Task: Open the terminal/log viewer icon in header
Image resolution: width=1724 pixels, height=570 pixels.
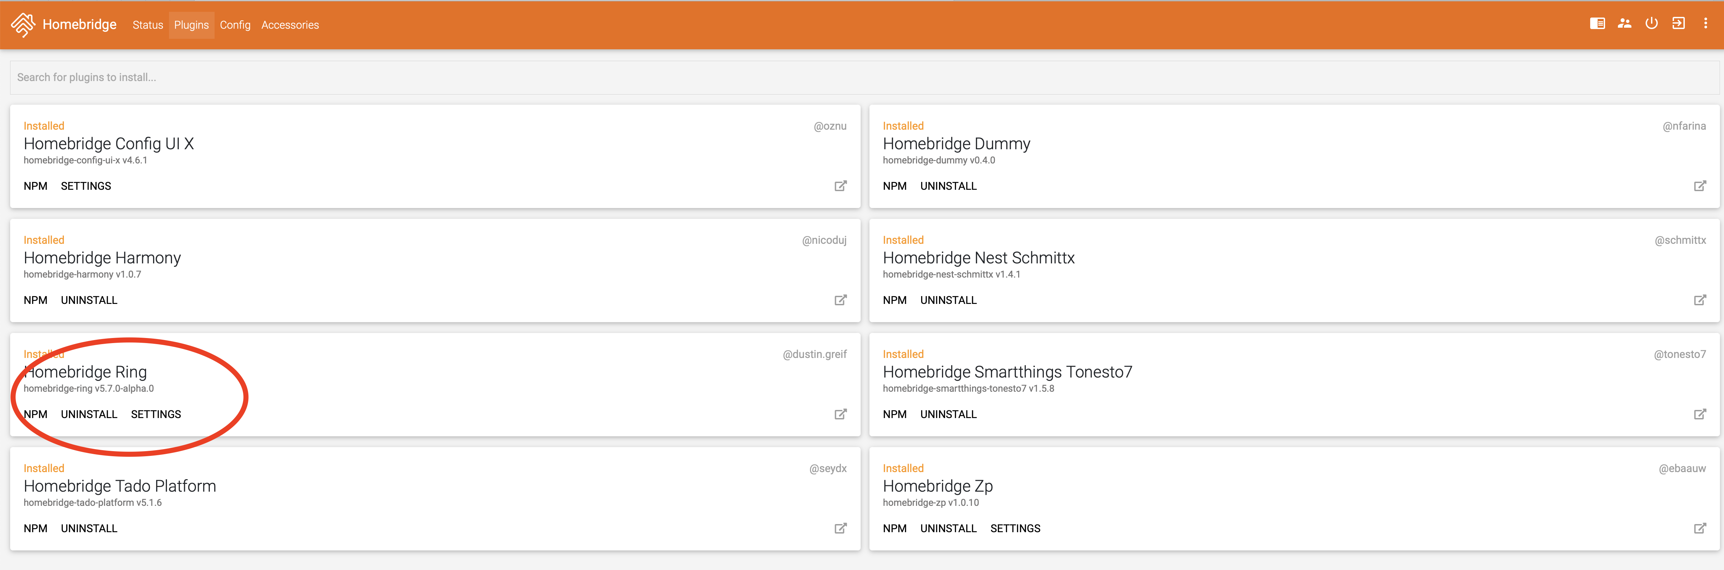Action: 1598,23
